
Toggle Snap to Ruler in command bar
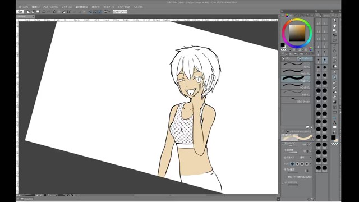[90, 12]
